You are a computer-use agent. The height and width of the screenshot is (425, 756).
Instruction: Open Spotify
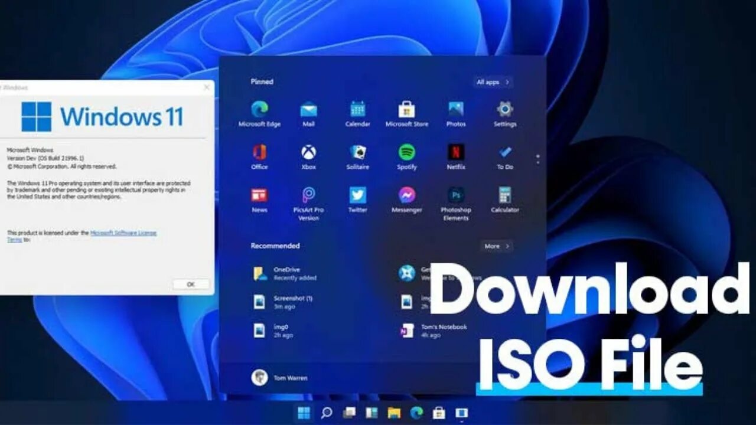pos(406,157)
